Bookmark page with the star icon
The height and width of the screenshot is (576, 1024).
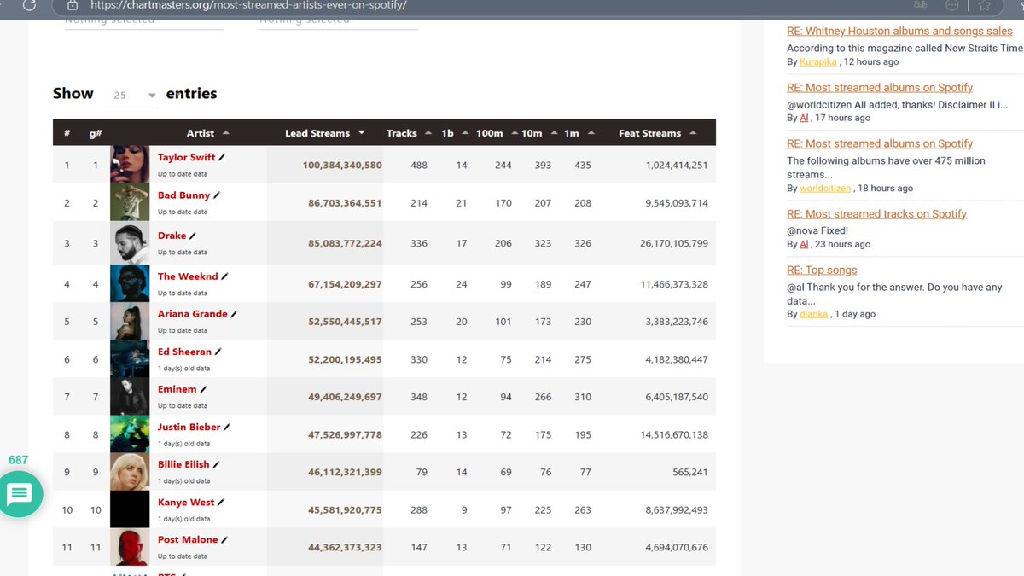coord(984,5)
